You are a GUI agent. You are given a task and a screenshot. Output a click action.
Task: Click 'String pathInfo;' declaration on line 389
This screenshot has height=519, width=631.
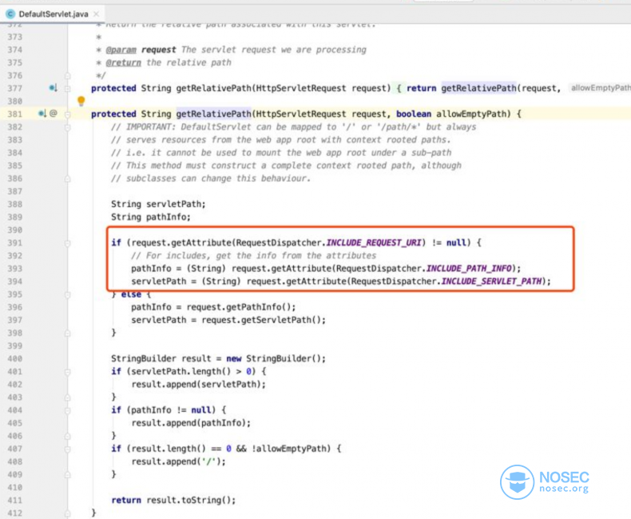point(150,217)
